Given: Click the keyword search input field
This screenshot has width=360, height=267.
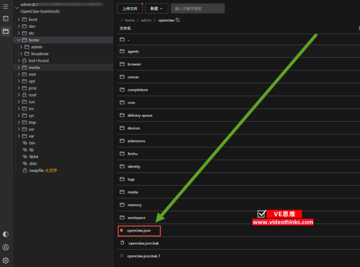Looking at the screenshot, I should (x=198, y=8).
